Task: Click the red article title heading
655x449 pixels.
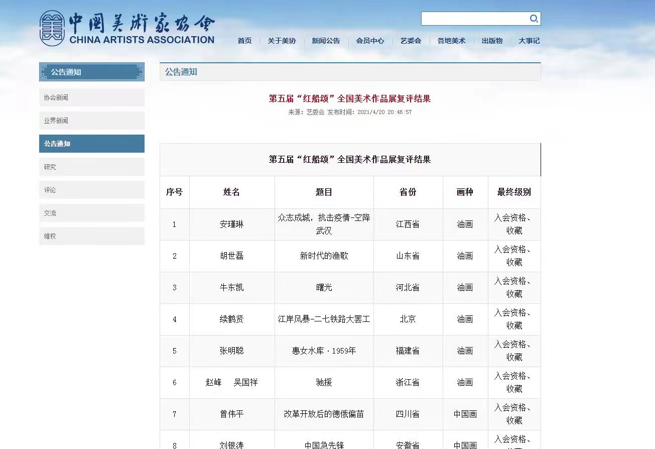Action: point(350,98)
